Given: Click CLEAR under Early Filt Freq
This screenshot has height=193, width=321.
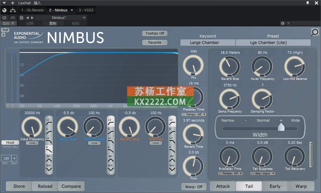Looking at the screenshot, I should pos(94,143).
